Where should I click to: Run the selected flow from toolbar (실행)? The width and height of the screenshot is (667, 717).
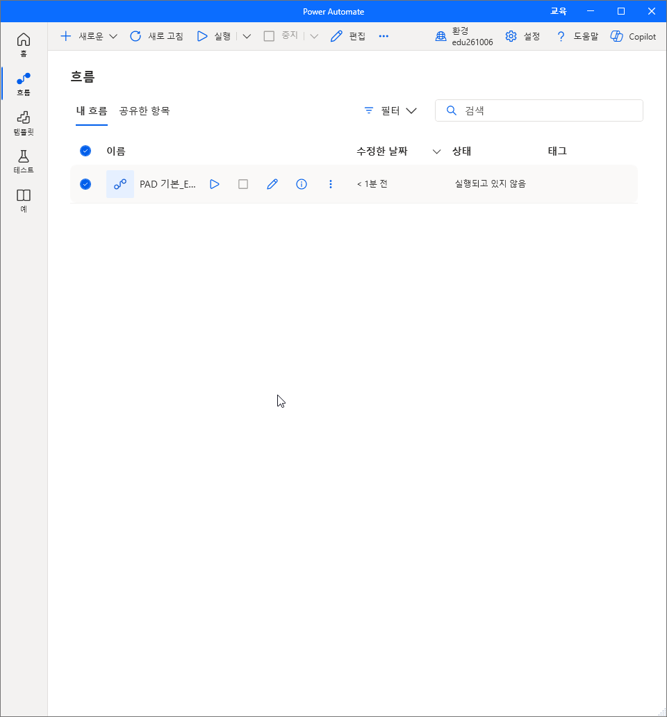(213, 36)
